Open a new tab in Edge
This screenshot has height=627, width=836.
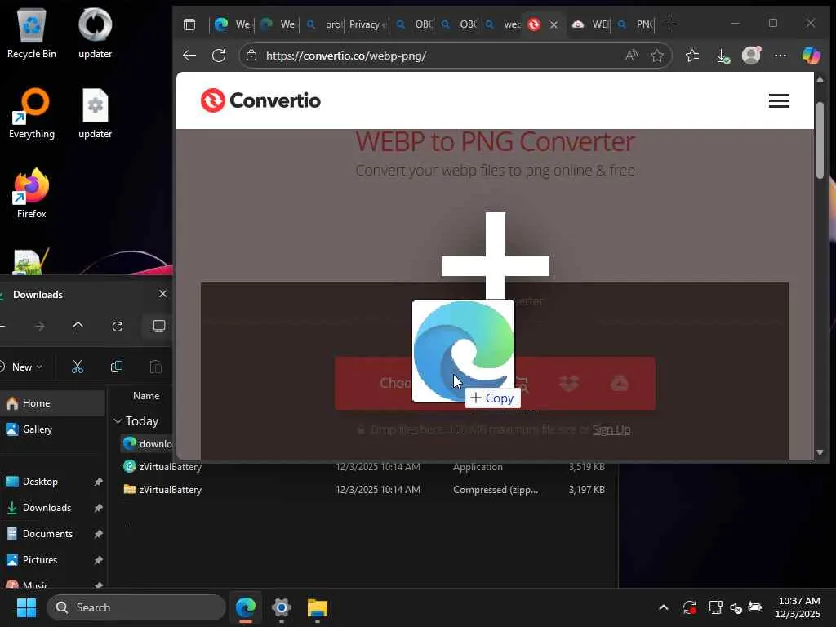click(x=669, y=24)
